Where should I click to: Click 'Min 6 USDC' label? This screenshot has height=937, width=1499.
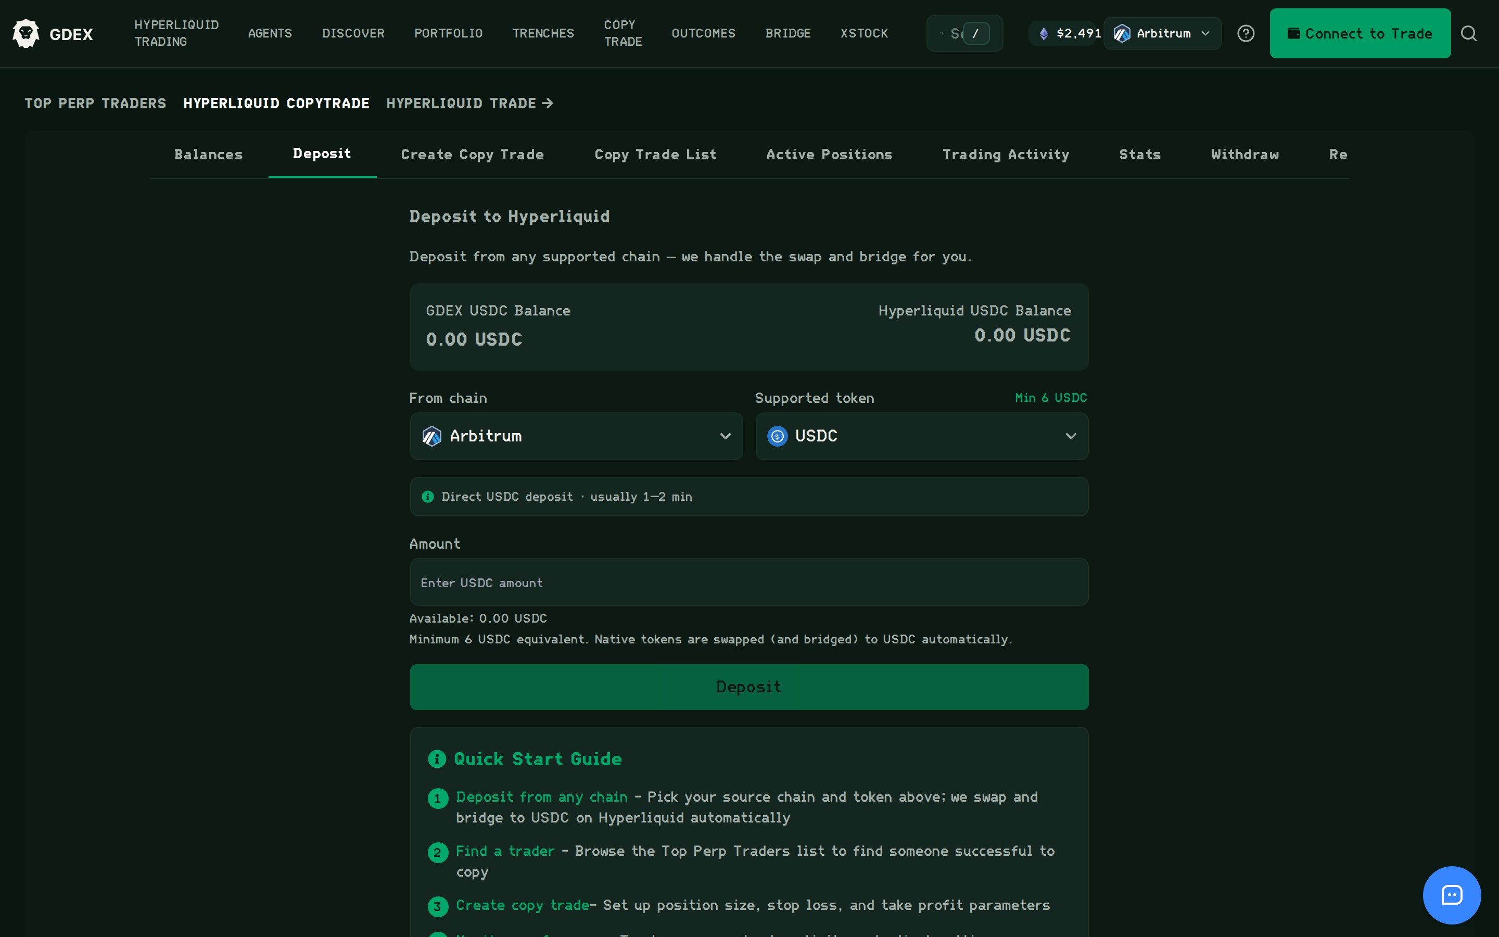pyautogui.click(x=1050, y=398)
